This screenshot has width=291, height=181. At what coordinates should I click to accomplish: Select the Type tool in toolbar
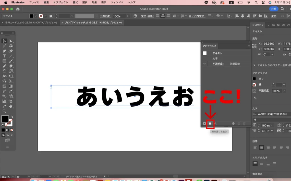point(4,56)
